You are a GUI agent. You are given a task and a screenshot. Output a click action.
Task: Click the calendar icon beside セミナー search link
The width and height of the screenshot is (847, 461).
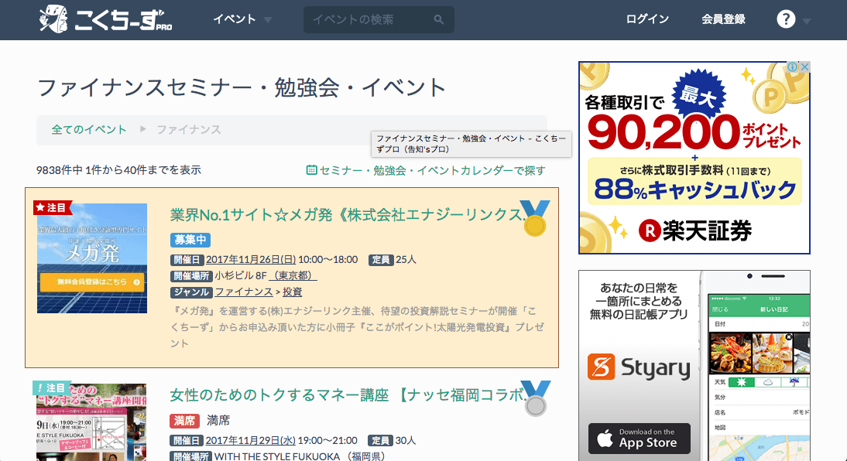pyautogui.click(x=311, y=170)
